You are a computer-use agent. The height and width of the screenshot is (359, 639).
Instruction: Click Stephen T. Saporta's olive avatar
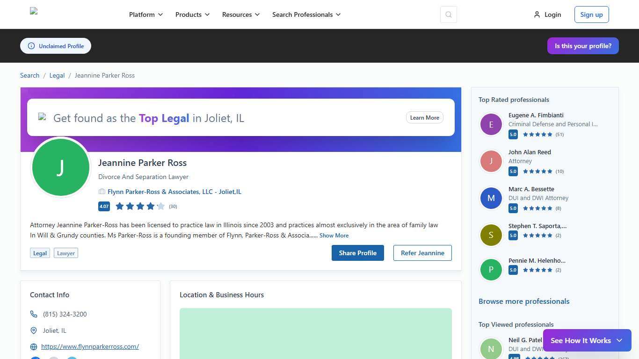click(x=491, y=235)
